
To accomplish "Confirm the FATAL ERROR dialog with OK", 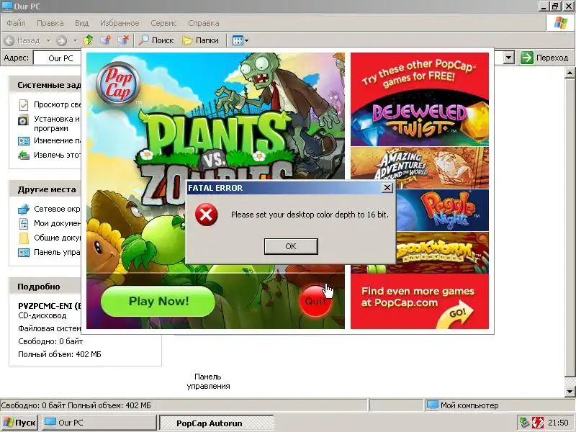I will (x=291, y=246).
